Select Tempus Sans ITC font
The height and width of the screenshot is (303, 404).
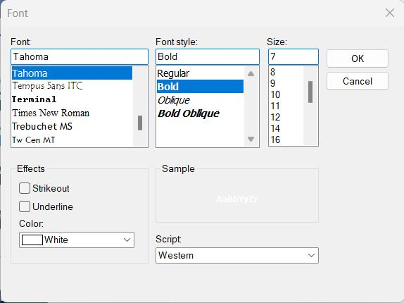pos(72,86)
